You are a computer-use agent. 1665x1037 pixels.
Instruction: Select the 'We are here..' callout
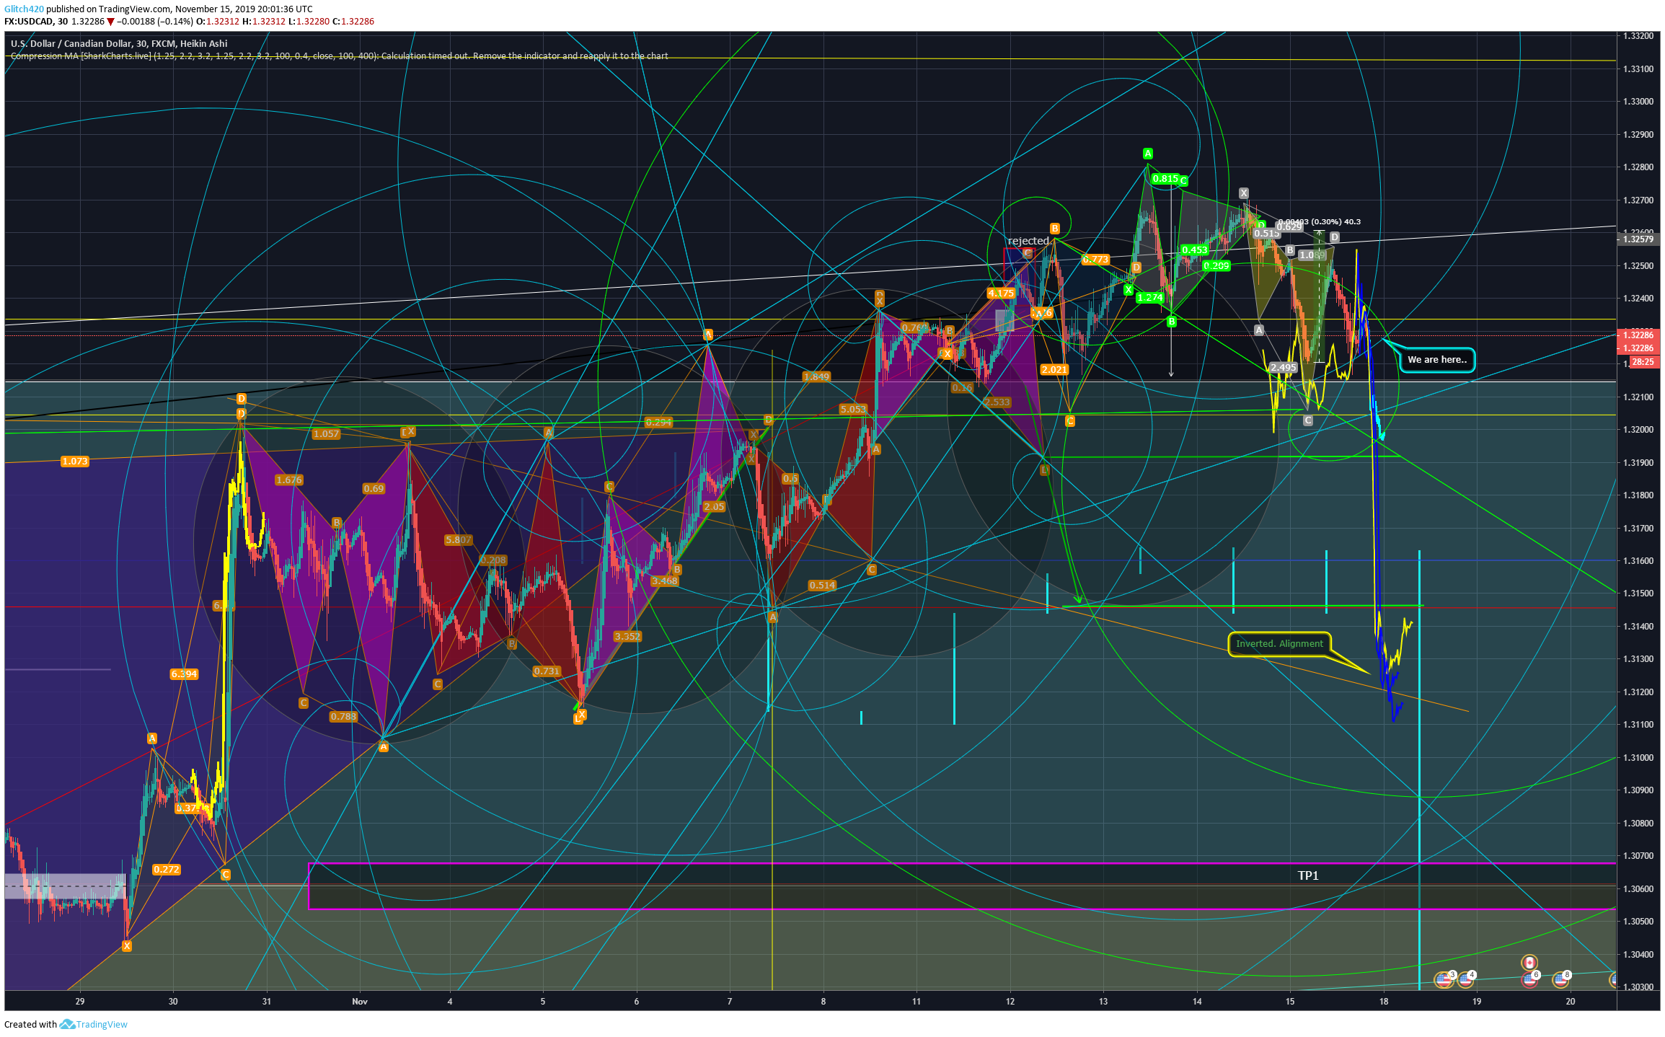pyautogui.click(x=1436, y=360)
